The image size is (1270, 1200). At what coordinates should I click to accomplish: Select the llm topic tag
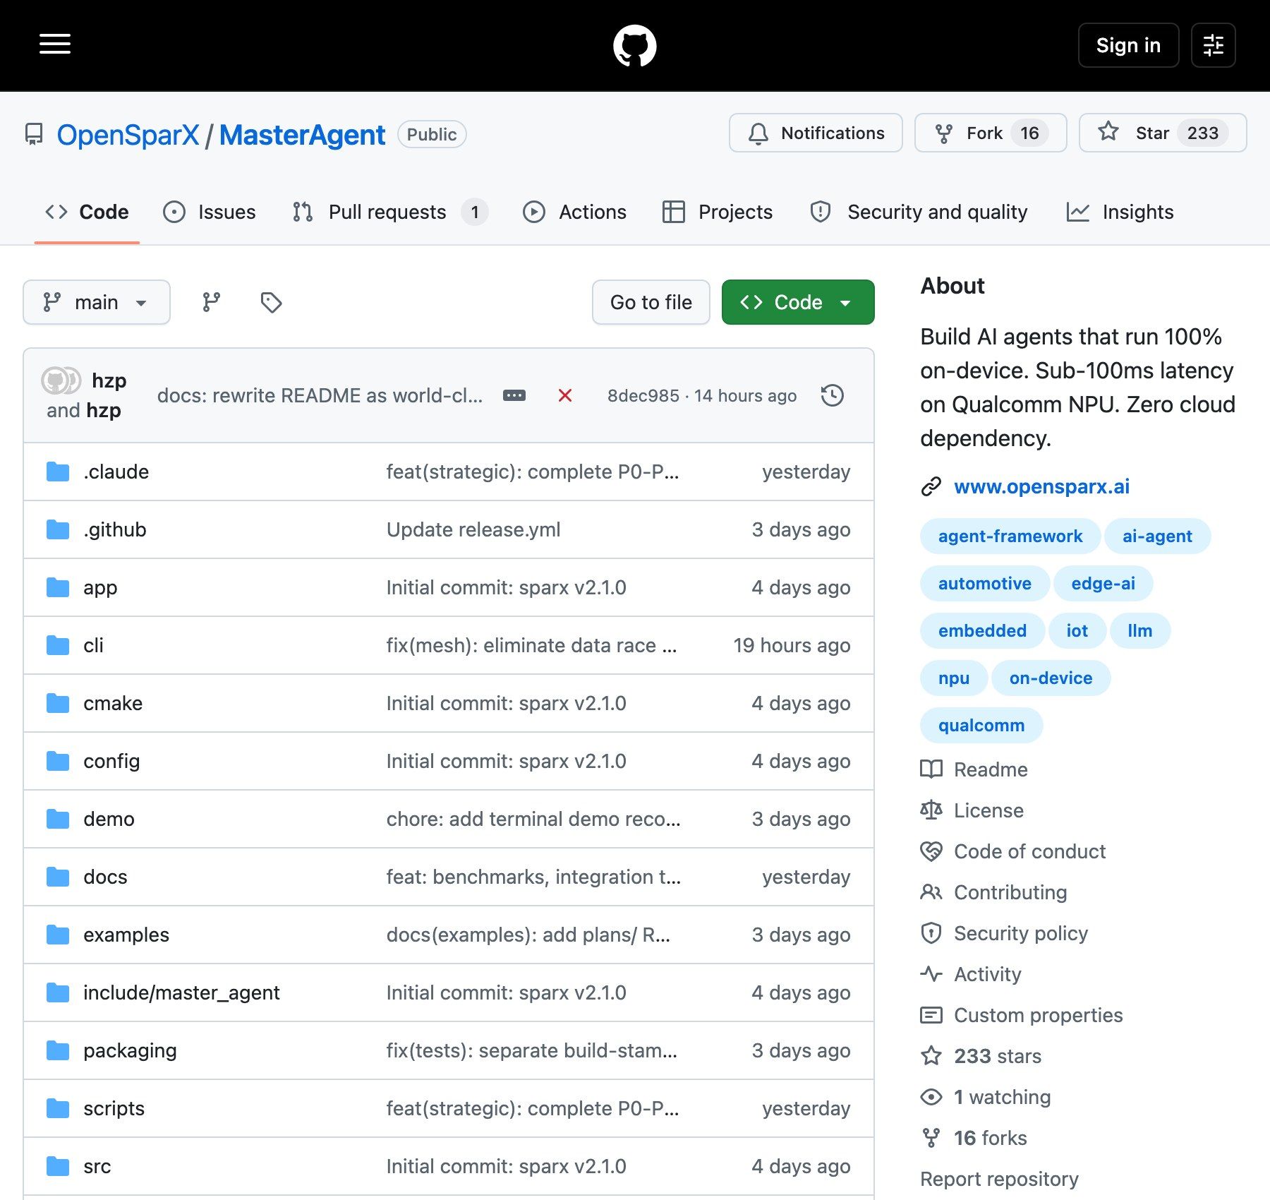click(1140, 631)
